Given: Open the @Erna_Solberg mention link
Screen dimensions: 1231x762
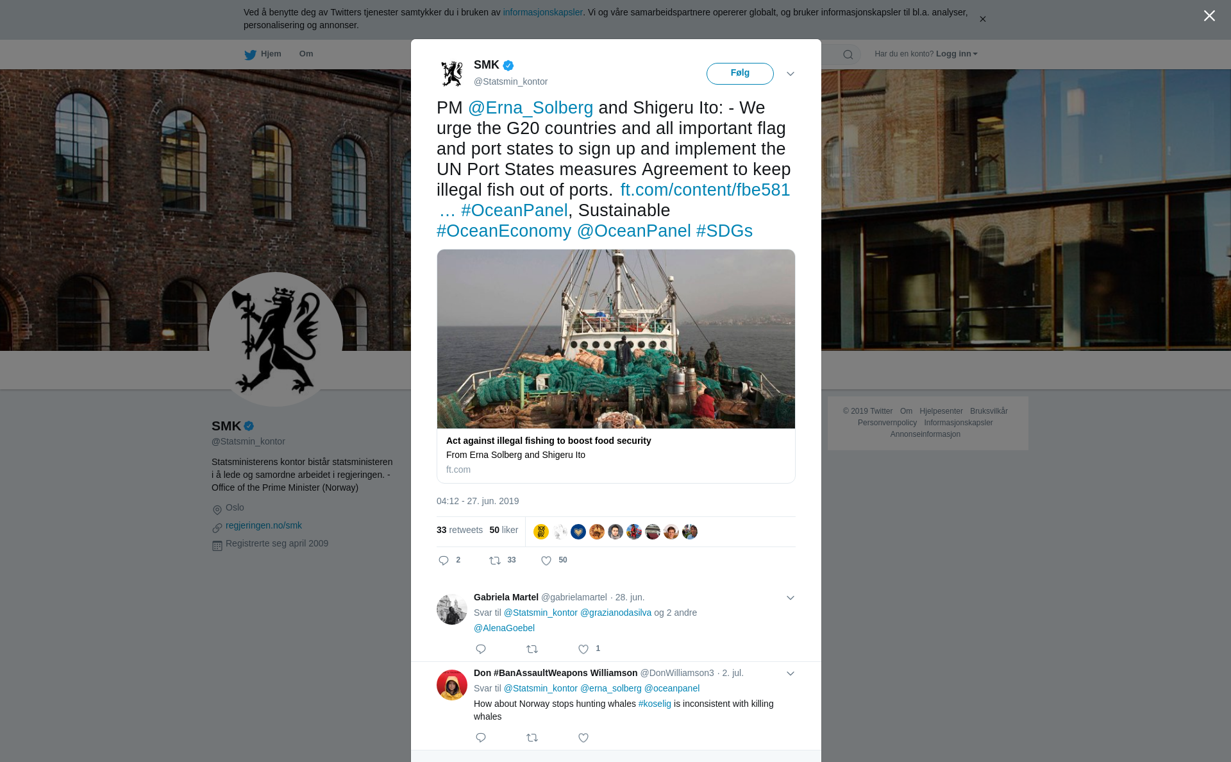Looking at the screenshot, I should pyautogui.click(x=530, y=108).
